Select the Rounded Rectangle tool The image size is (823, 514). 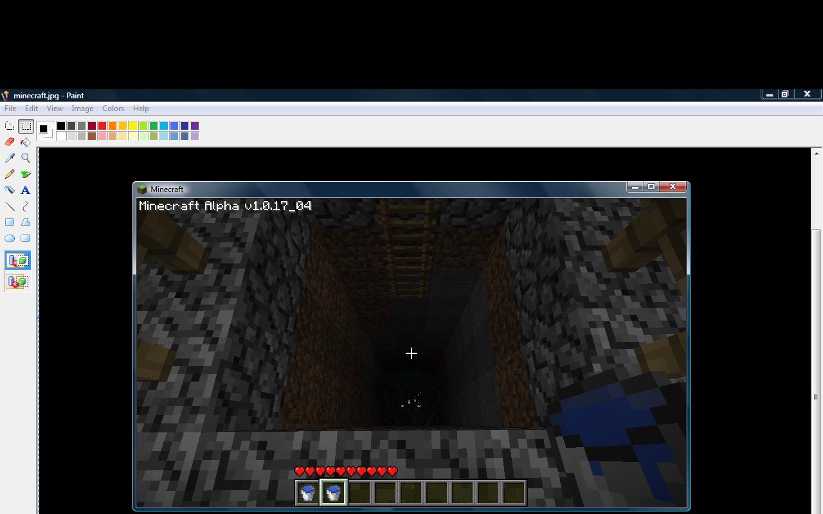click(26, 238)
